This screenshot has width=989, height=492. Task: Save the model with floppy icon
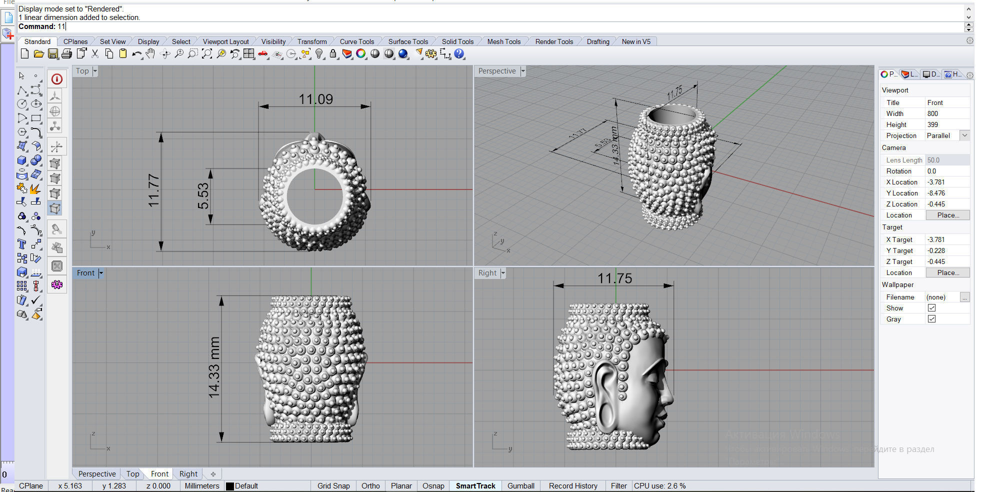click(52, 53)
